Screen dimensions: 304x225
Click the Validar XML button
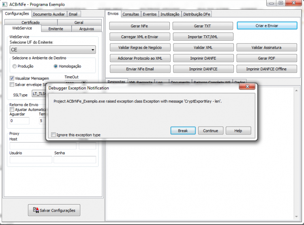pos(203,48)
